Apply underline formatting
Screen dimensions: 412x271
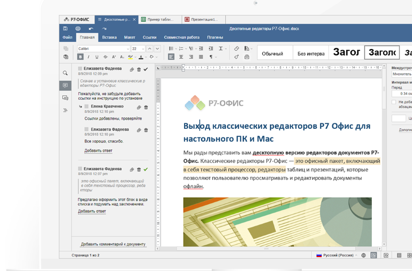tap(97, 57)
